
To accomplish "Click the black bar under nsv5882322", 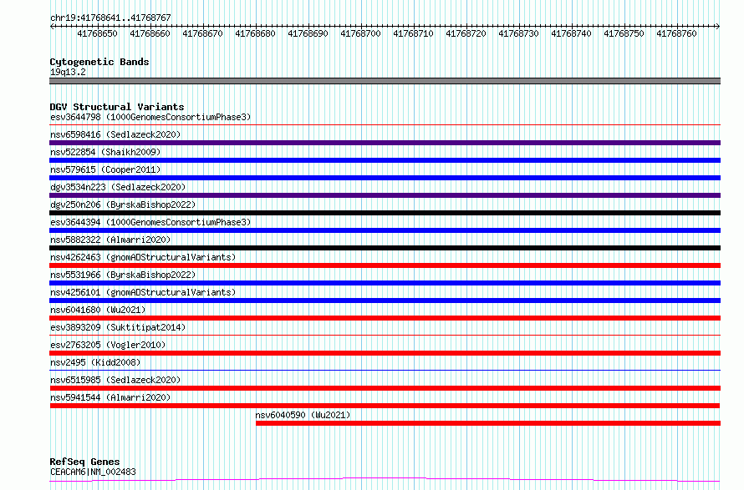I will click(x=385, y=248).
